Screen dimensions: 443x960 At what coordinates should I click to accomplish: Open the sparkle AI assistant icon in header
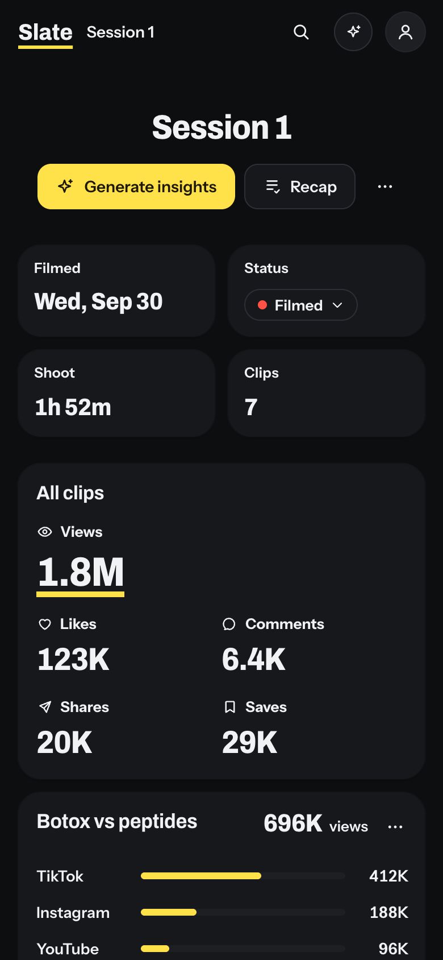coord(353,32)
